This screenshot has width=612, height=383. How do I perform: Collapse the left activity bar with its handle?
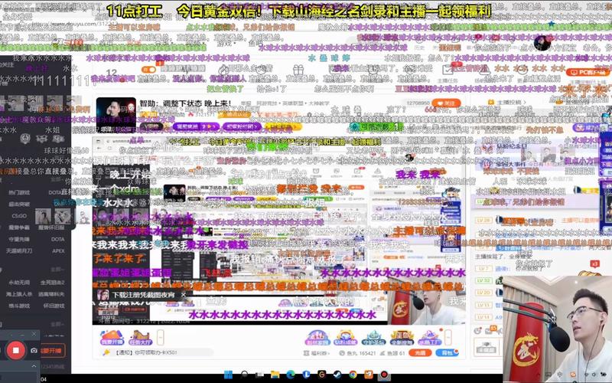(x=160, y=337)
